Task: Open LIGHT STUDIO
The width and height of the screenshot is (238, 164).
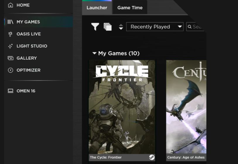Action: pos(32,46)
